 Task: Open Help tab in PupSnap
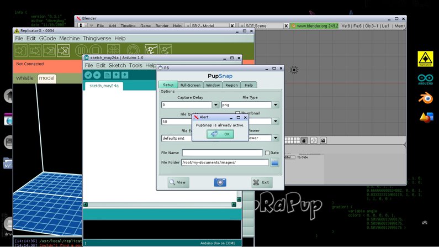pos(248,85)
